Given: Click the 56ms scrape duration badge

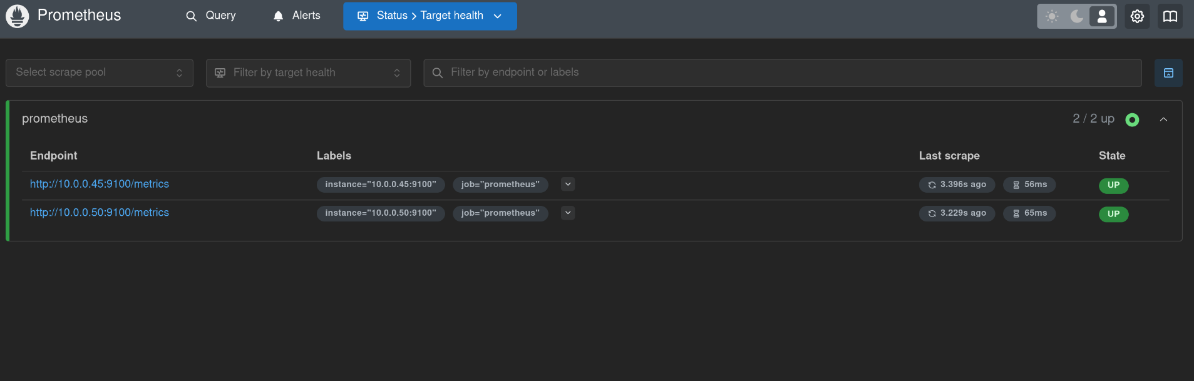Looking at the screenshot, I should (1029, 185).
